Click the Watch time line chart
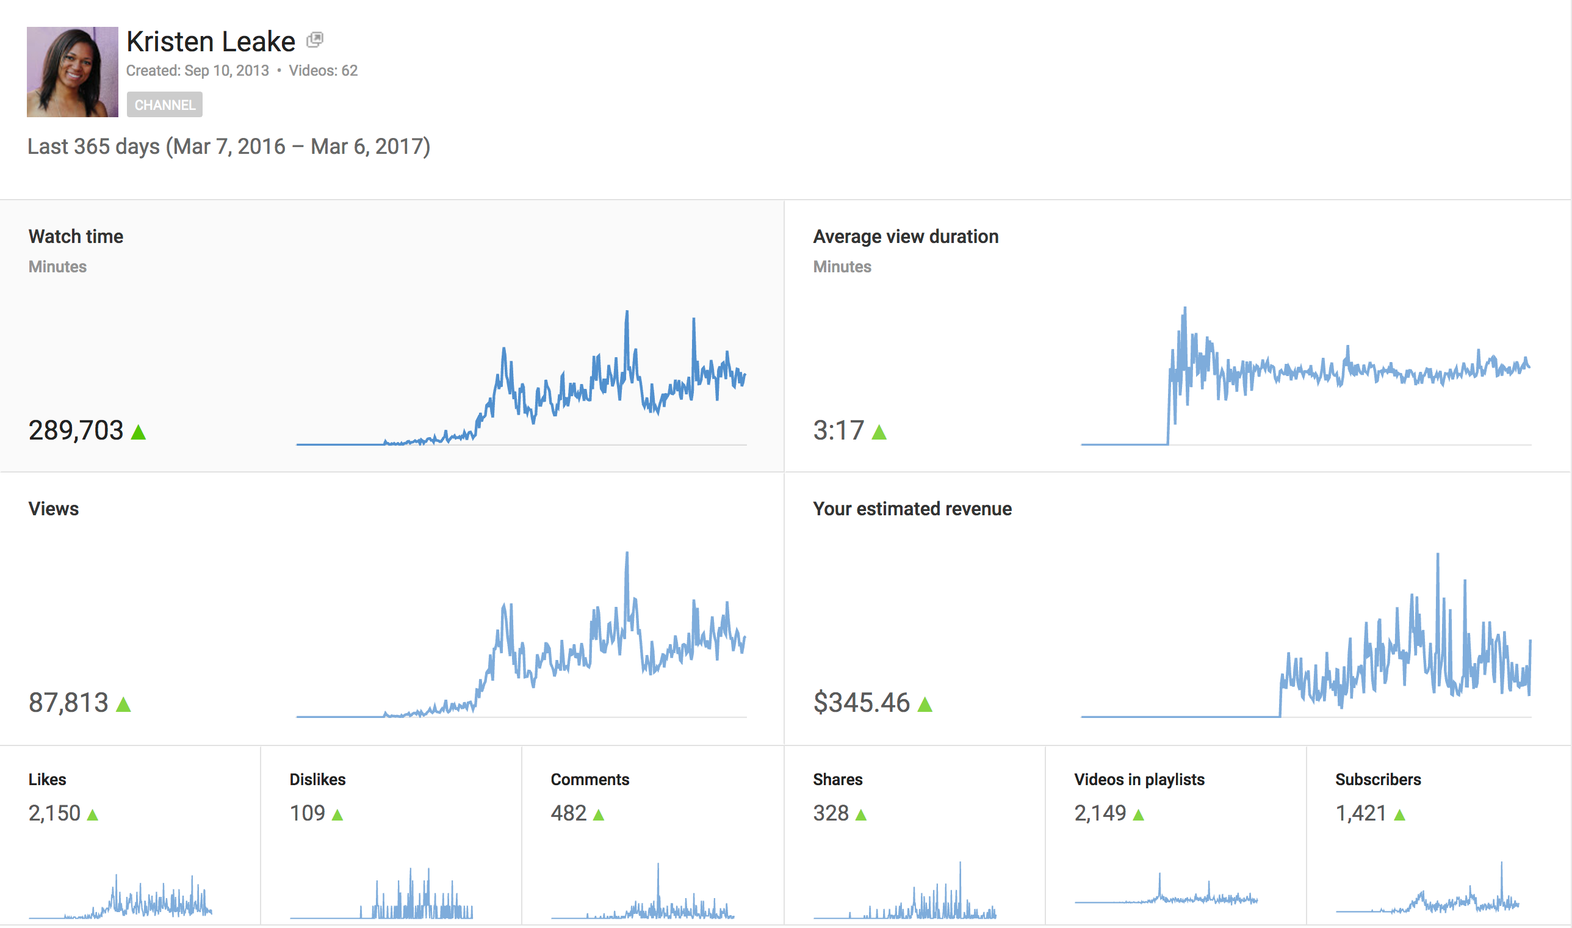 point(521,377)
